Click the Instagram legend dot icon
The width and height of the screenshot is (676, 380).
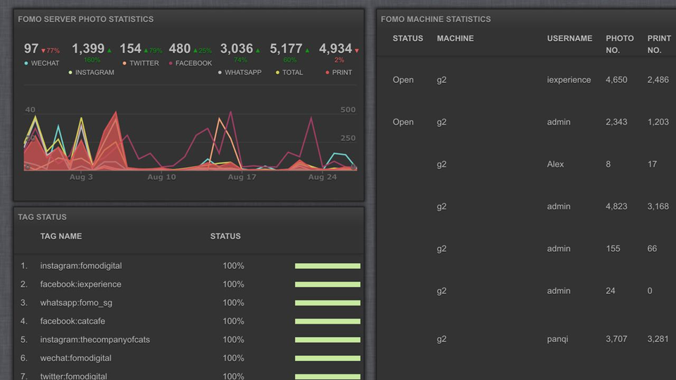tap(70, 72)
